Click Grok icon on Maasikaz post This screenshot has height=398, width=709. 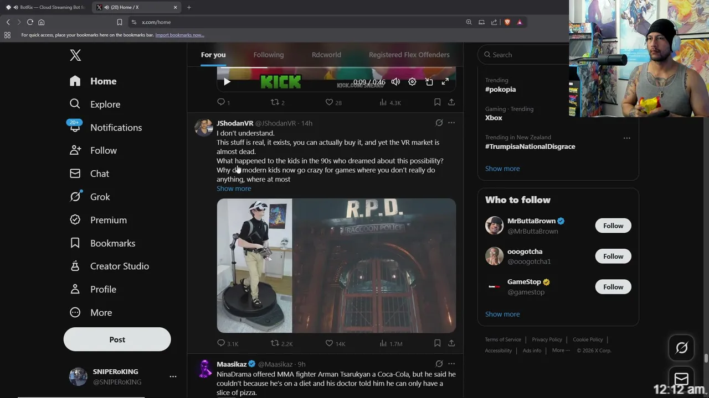(x=439, y=364)
